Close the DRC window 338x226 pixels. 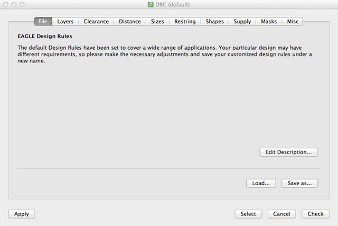(6, 5)
